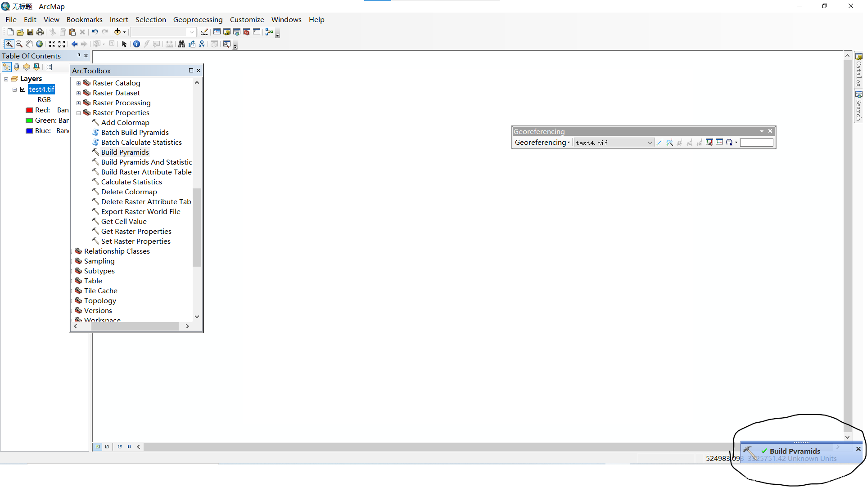This screenshot has height=487, width=867.
Task: Open the Georeferencing dropdown menu button
Action: [x=542, y=143]
